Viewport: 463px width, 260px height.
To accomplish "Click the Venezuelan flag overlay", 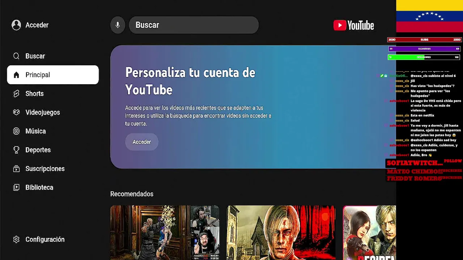I will pyautogui.click(x=429, y=16).
